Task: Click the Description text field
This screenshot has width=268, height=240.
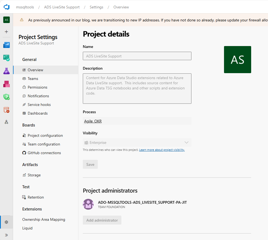Action: pyautogui.click(x=137, y=88)
